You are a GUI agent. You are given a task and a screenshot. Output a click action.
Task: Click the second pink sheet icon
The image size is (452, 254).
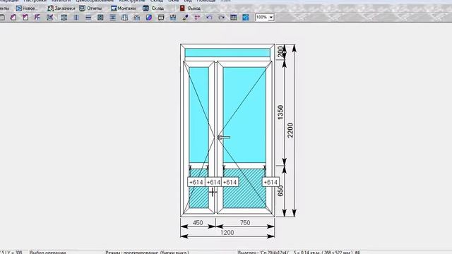pyautogui.click(x=25, y=18)
